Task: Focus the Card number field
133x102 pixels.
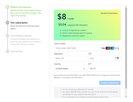Action: tap(87, 48)
